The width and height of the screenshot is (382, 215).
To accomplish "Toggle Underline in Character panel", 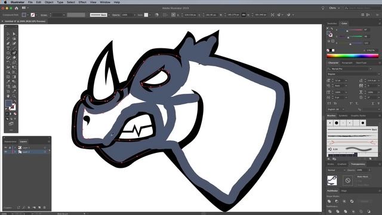I will pos(372,103).
